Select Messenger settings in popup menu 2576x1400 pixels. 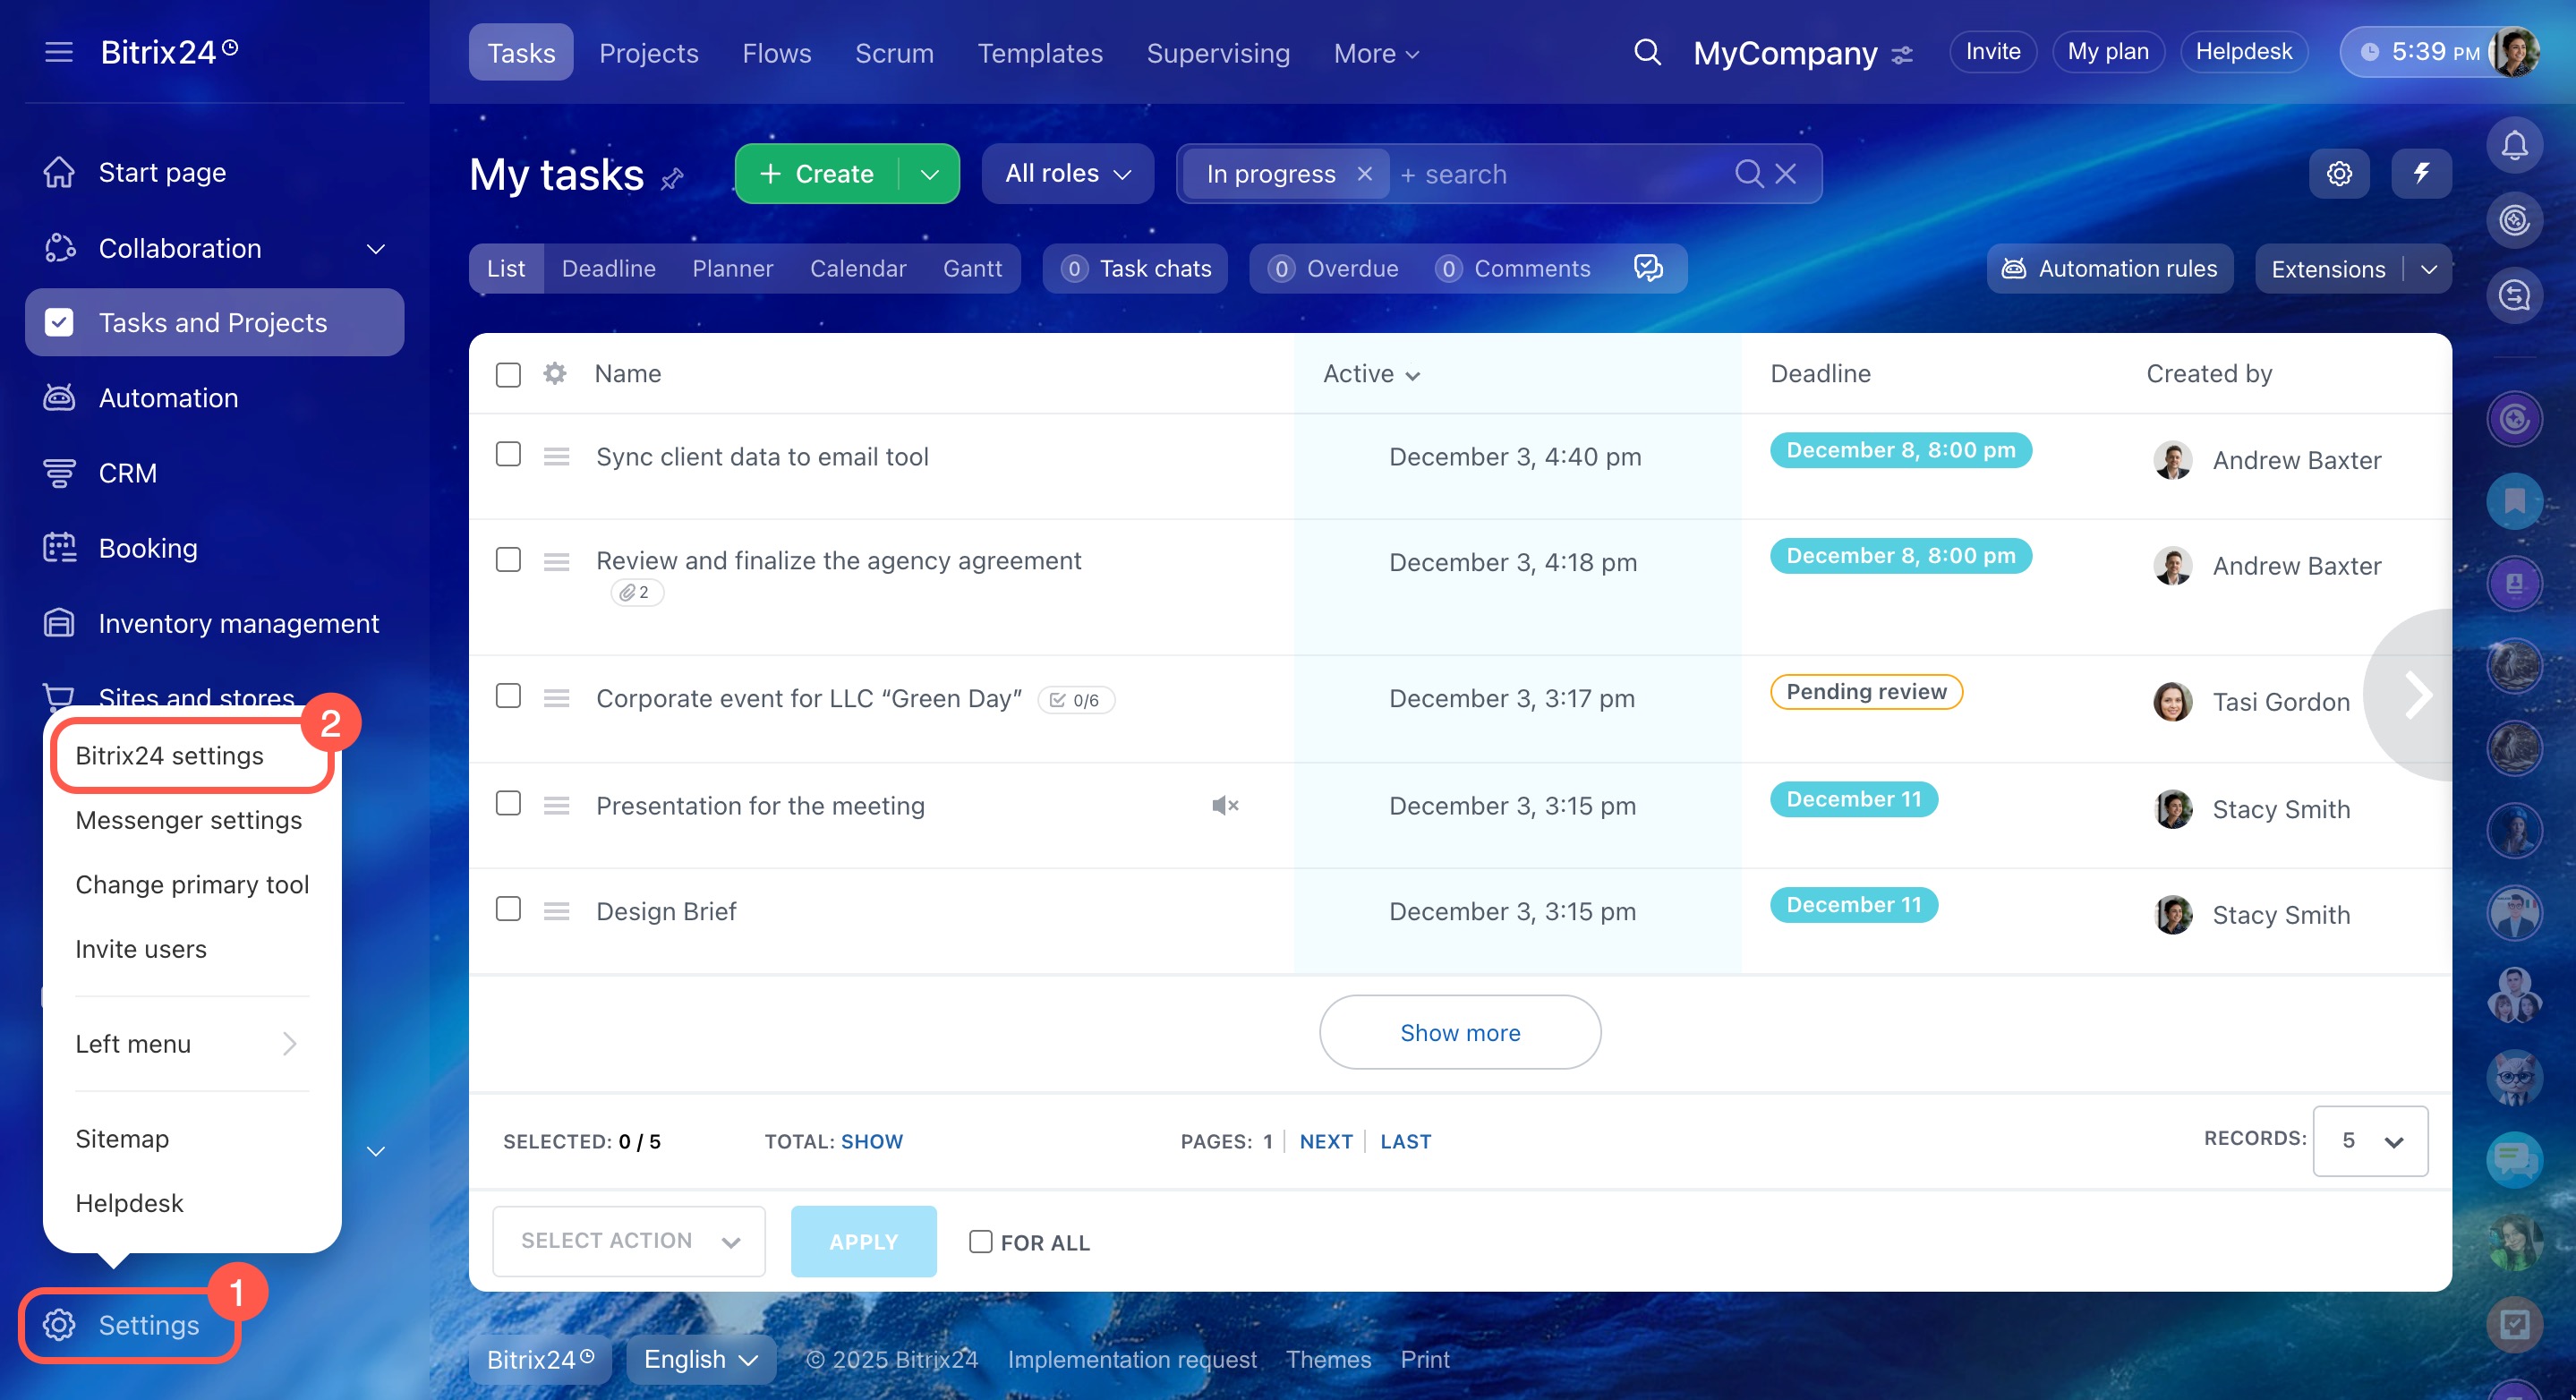coord(188,820)
